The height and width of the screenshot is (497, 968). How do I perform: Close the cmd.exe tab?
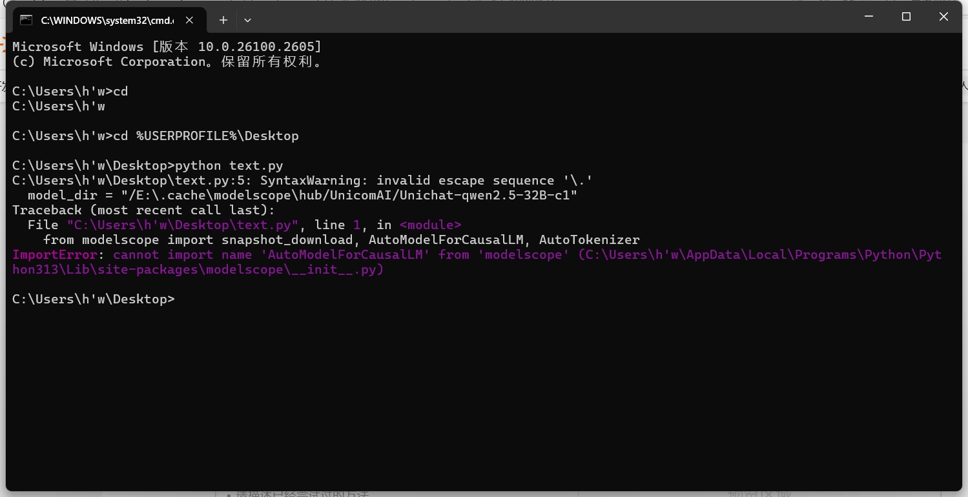click(189, 20)
